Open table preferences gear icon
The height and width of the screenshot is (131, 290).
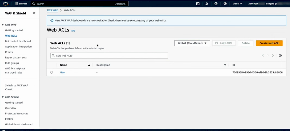280,55
